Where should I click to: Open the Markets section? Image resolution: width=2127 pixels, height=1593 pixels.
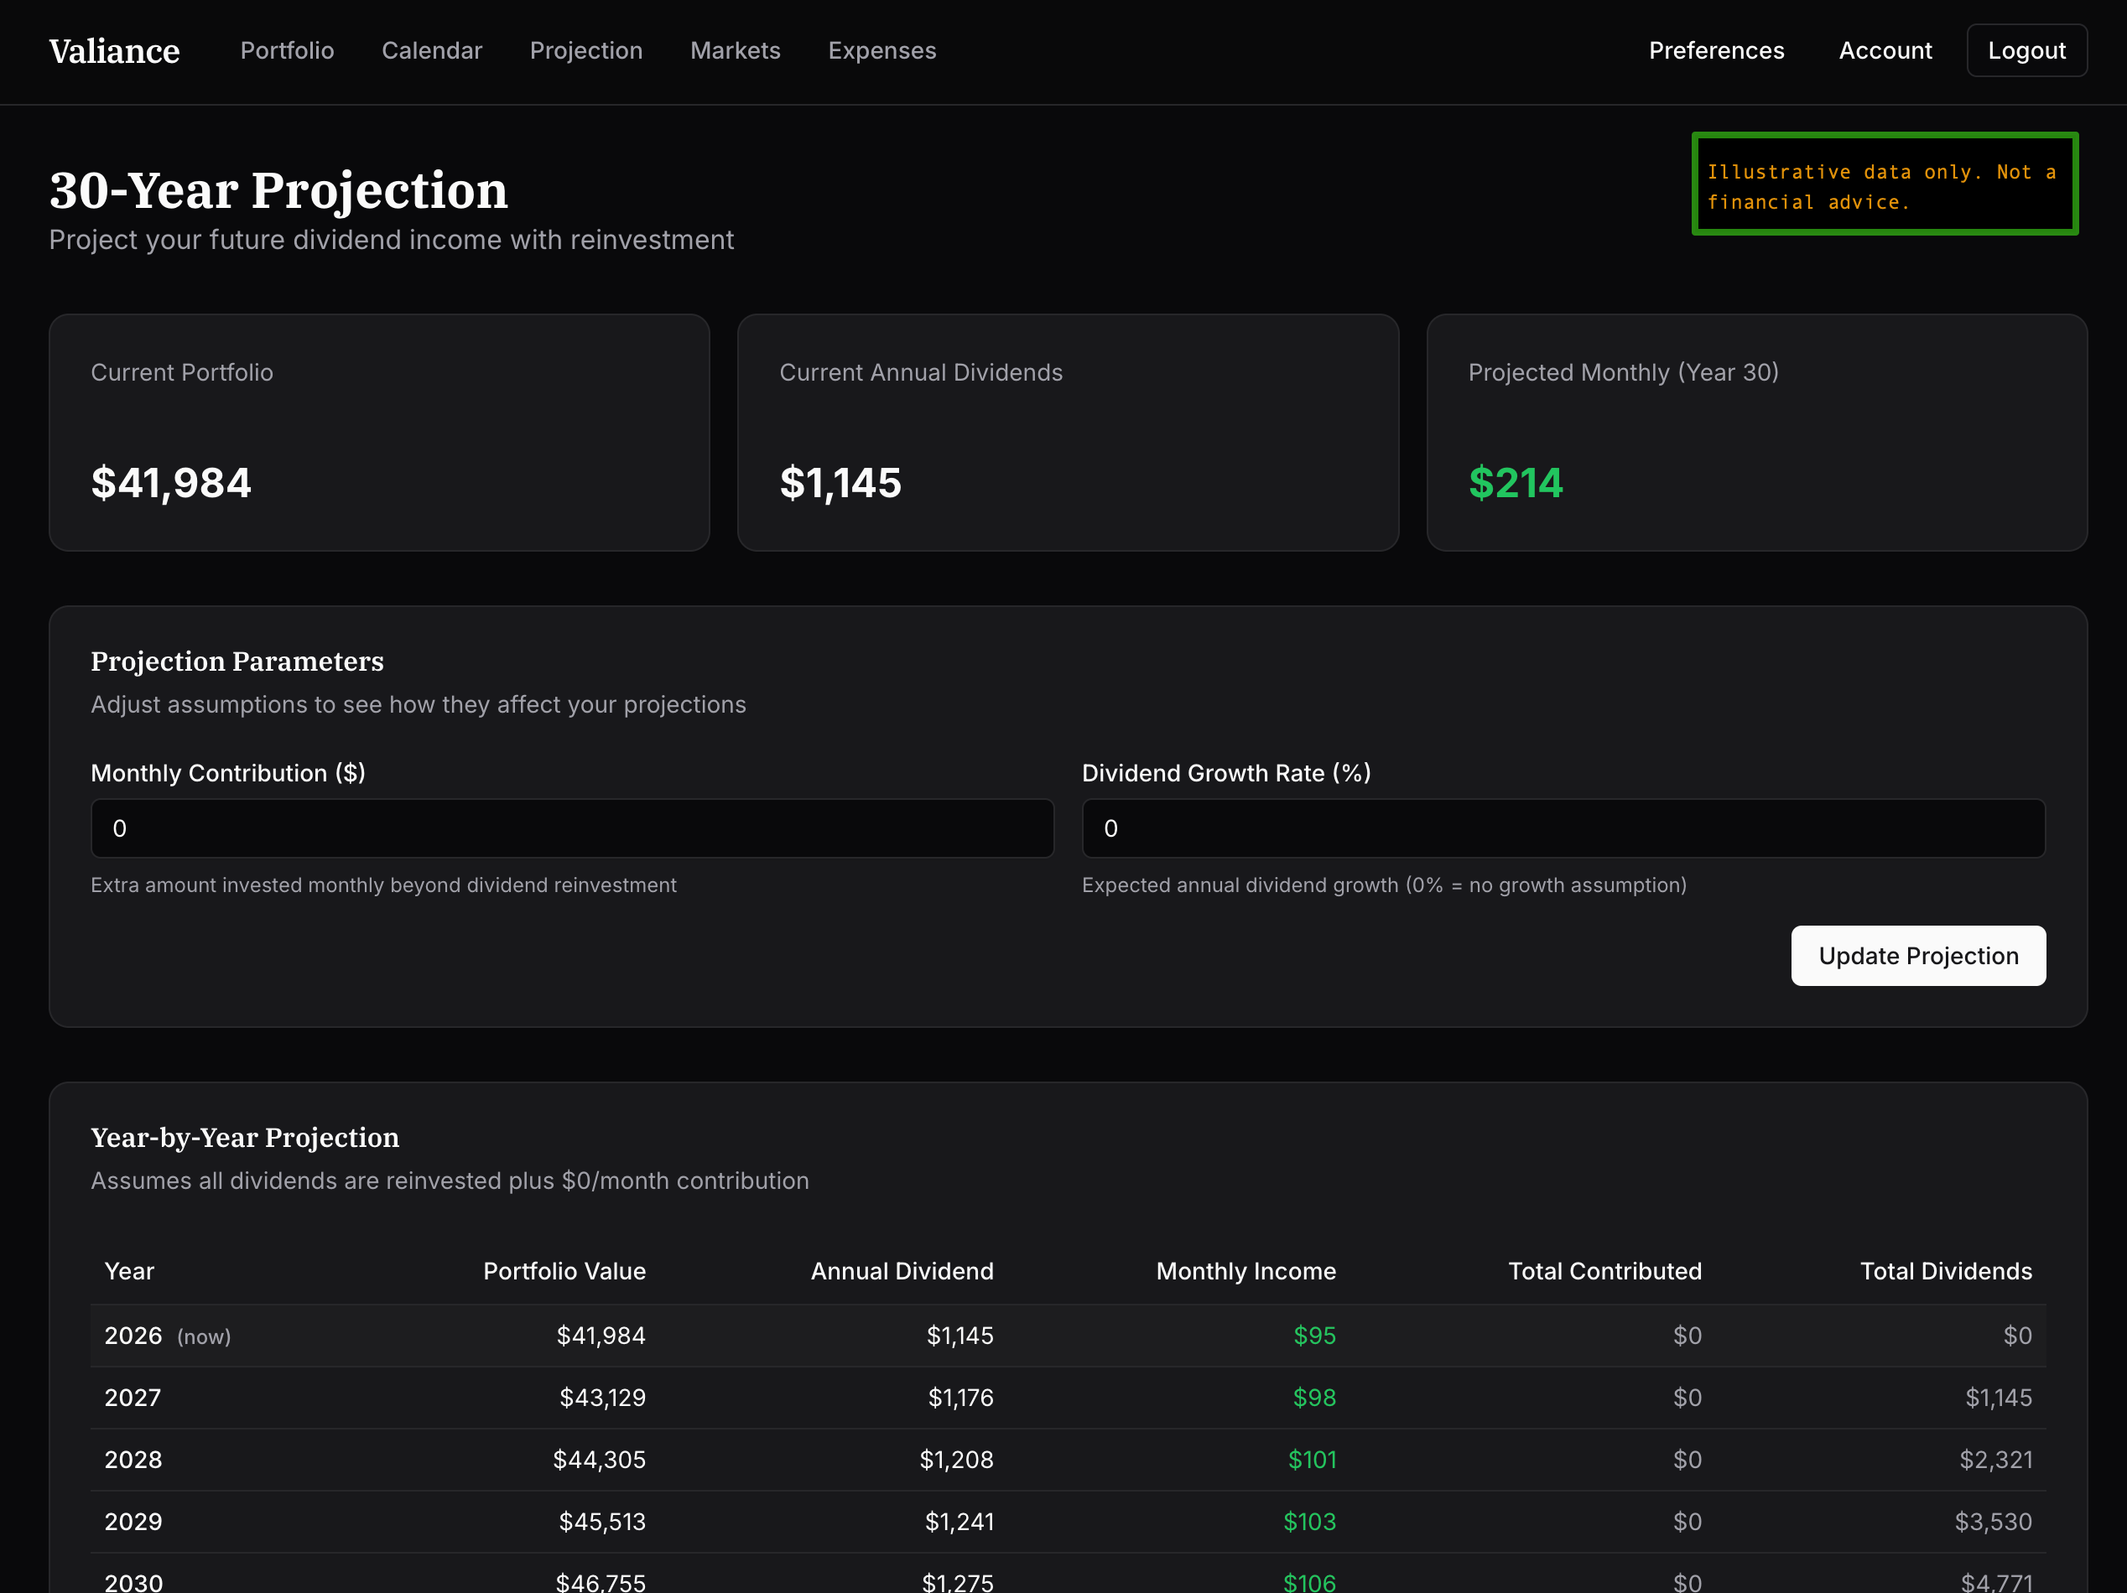[735, 51]
